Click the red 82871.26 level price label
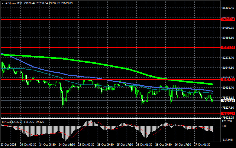The height and width of the screenshot is (148, 236). (228, 48)
